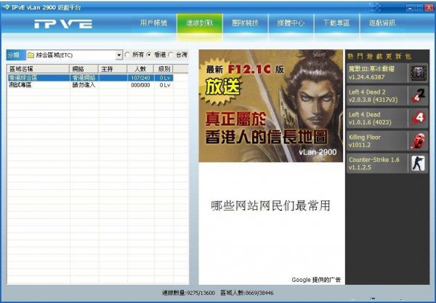This screenshot has width=436, height=303.
Task: Select the 所有 radio button
Action: [x=127, y=54]
